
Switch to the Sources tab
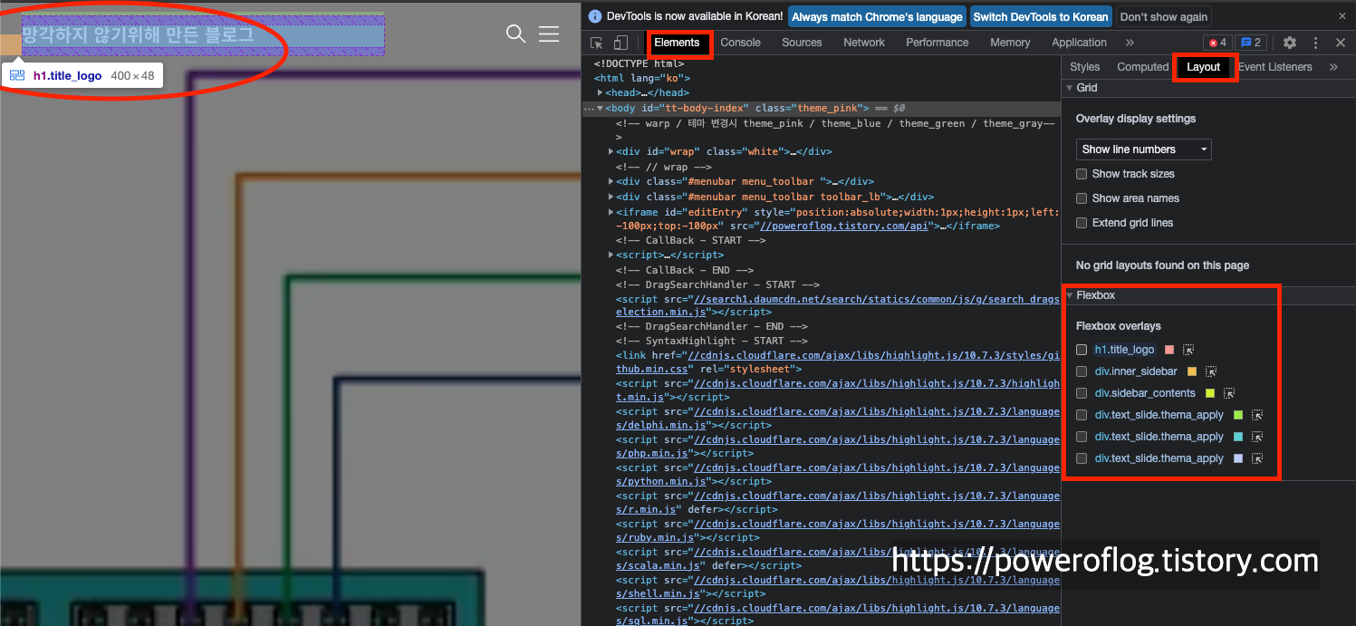coord(802,43)
